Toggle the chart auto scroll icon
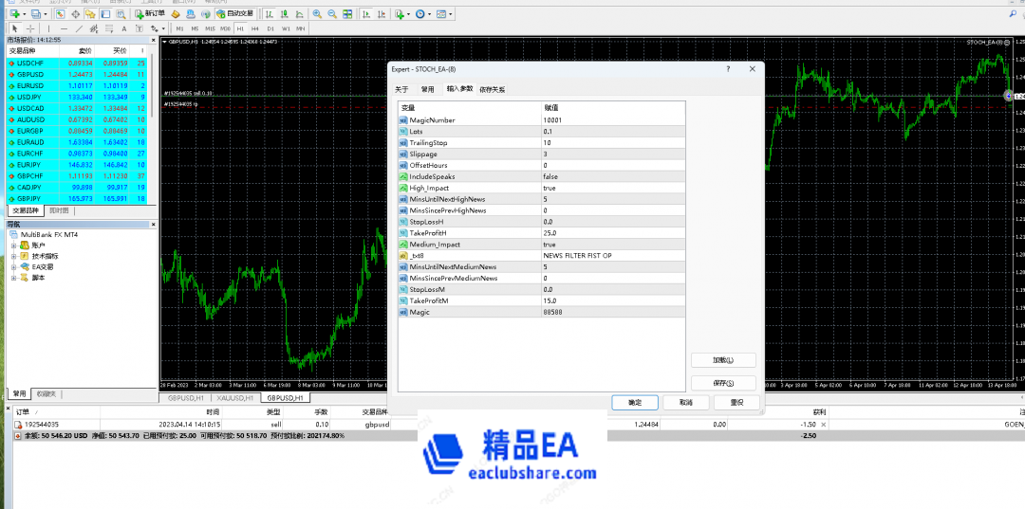 (x=366, y=13)
